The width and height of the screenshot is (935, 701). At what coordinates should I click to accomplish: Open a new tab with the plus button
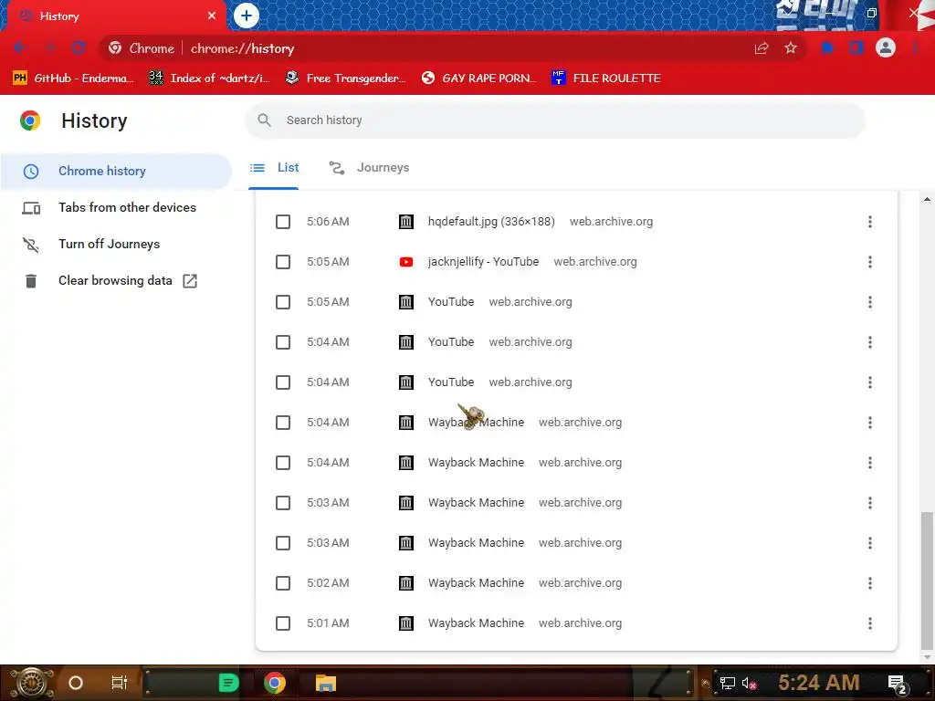tap(246, 16)
